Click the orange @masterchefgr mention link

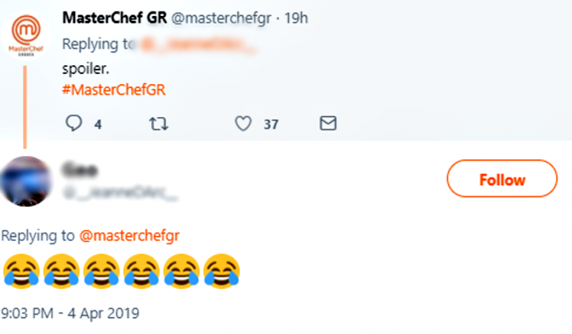[x=129, y=236]
